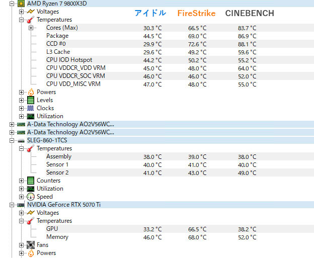Select the GPU Memory temperature row
Image resolution: width=314 pixels, height=258 pixels.
pyautogui.click(x=57, y=237)
